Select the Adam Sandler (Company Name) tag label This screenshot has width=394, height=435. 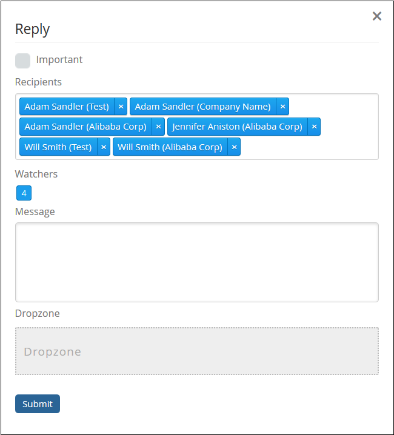click(x=202, y=107)
